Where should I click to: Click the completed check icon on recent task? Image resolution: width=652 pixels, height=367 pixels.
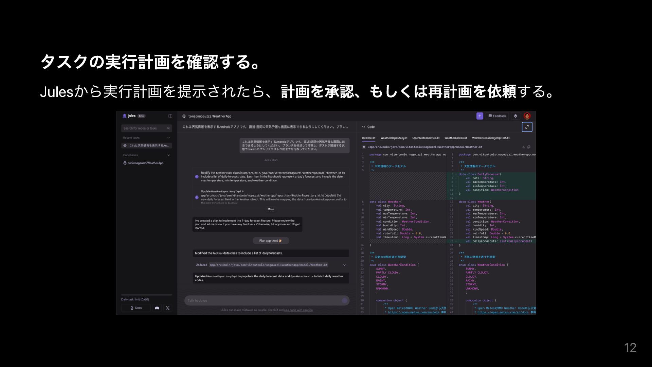(x=125, y=145)
